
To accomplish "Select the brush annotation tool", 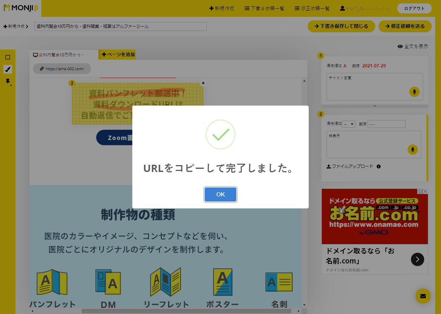I will (8, 69).
